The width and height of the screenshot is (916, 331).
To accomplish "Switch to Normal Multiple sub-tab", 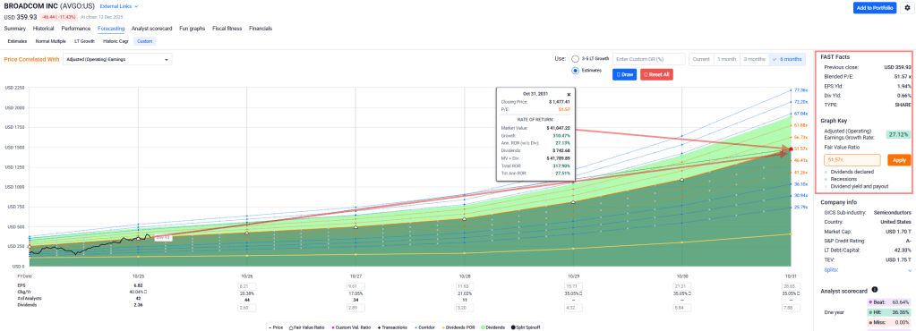I will point(51,41).
